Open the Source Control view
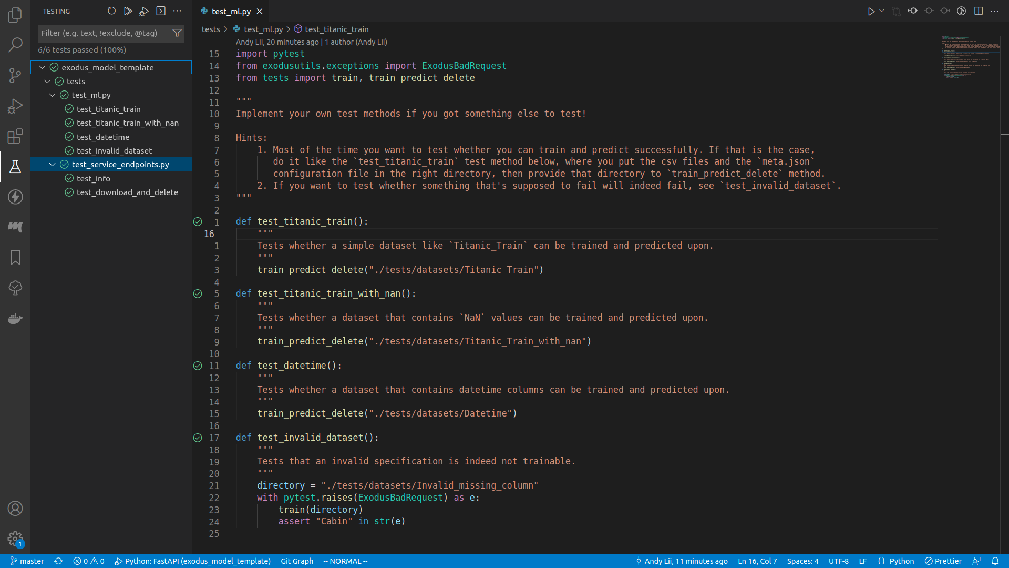1009x568 pixels. pos(15,75)
